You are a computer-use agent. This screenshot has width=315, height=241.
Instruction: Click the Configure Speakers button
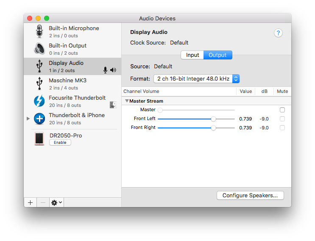click(x=250, y=196)
